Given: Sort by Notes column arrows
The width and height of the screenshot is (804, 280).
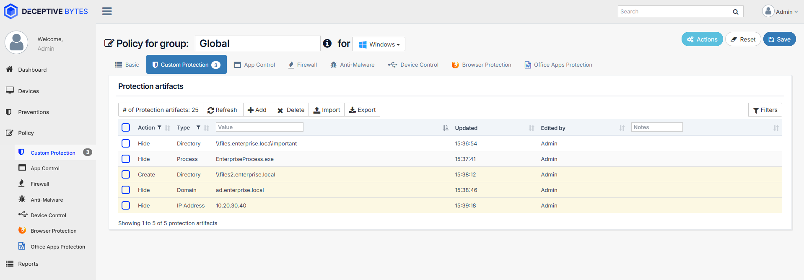Looking at the screenshot, I should click(x=776, y=128).
